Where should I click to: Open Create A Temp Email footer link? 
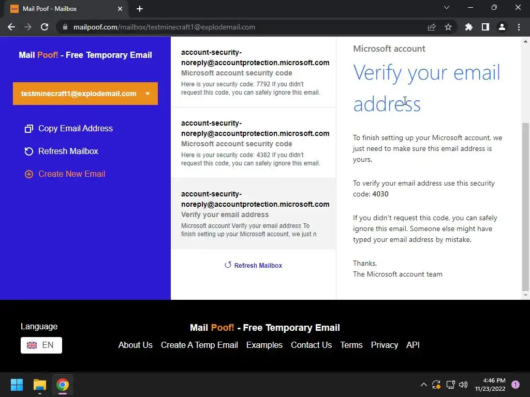coord(199,345)
